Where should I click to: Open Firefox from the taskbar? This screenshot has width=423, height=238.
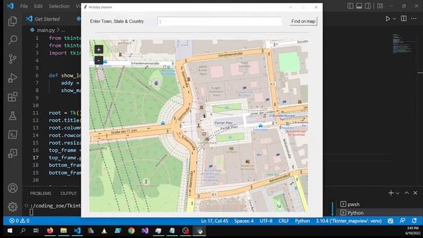click(50, 231)
